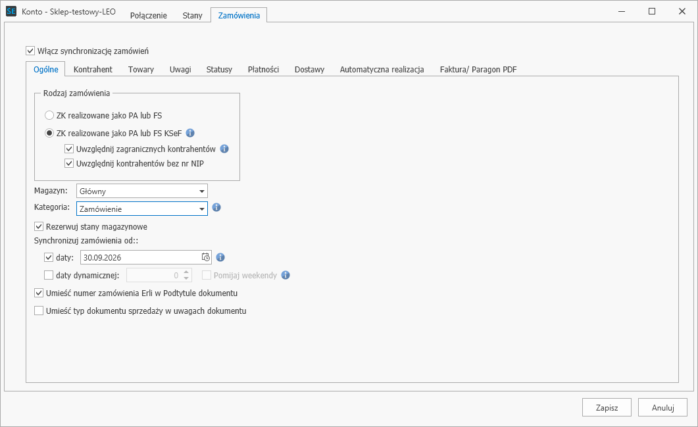This screenshot has width=698, height=427.
Task: Click the SE application icon in title bar
Action: coord(11,11)
